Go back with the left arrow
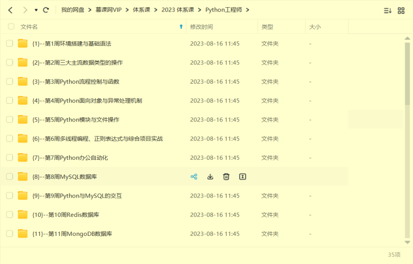413x264 pixels. [10, 10]
